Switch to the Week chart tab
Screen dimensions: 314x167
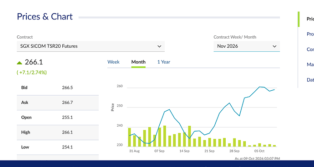(113, 62)
